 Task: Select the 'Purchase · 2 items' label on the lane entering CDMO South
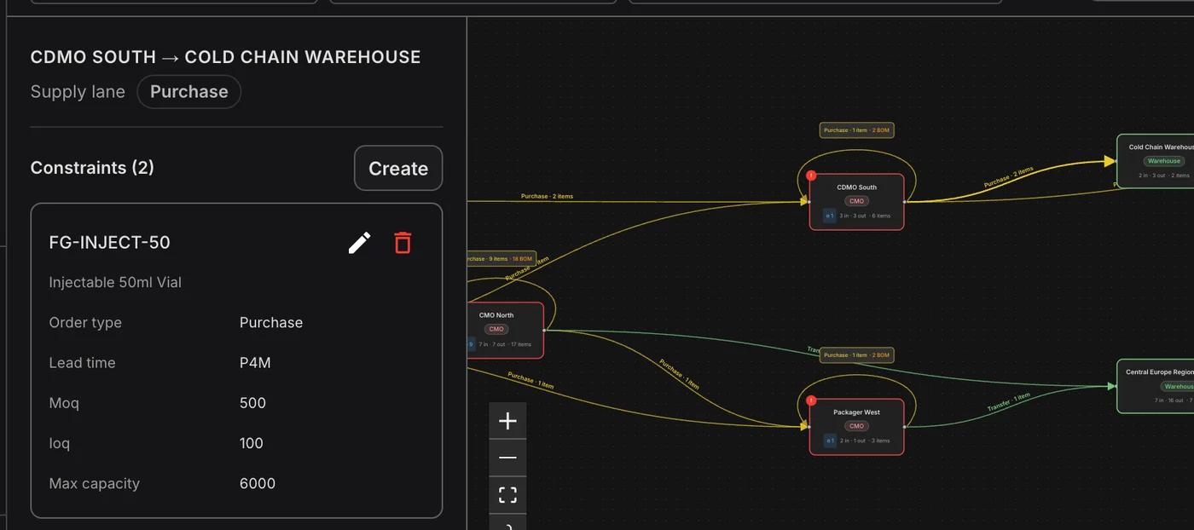547,196
